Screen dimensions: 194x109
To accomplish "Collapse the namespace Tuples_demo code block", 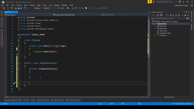I will 18,35.
